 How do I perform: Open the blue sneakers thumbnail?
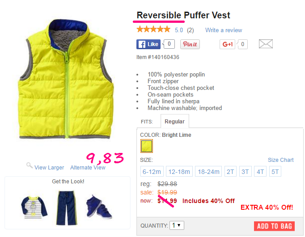point(99,207)
